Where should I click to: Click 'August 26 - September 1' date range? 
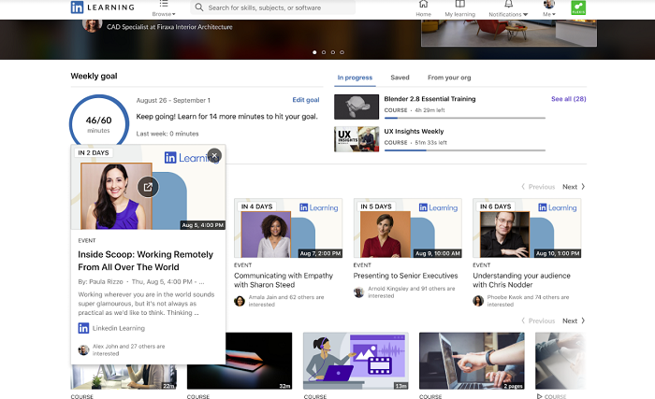173,100
